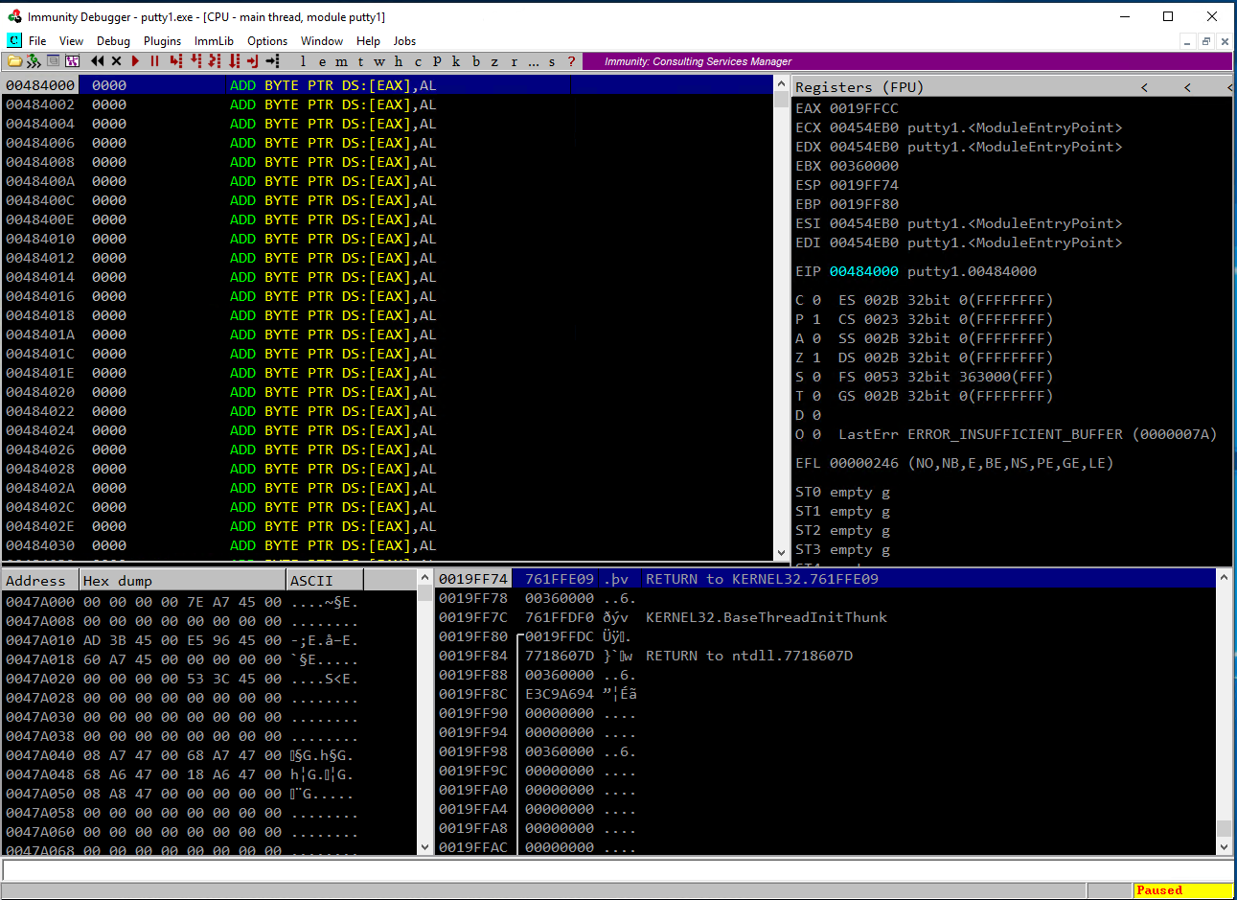Screen dimensions: 1237x900
Task: Show Hardware breakpoints via 'z' button
Action: tap(494, 61)
